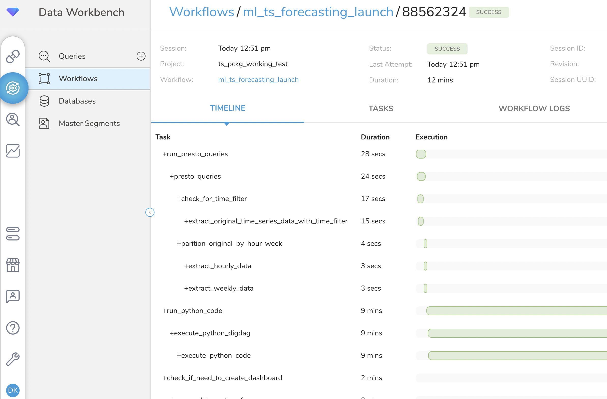Expand the +run_python_code task row

(x=192, y=310)
